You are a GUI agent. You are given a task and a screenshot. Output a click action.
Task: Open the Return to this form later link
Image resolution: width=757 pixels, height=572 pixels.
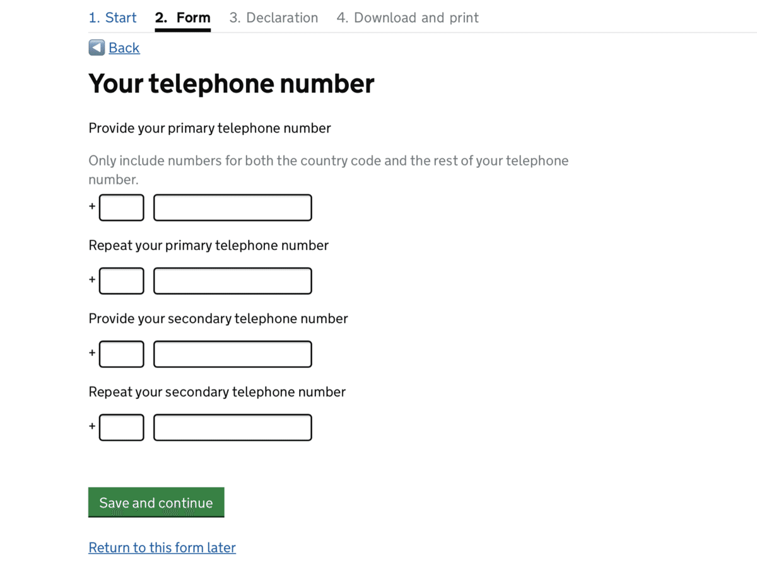(162, 547)
